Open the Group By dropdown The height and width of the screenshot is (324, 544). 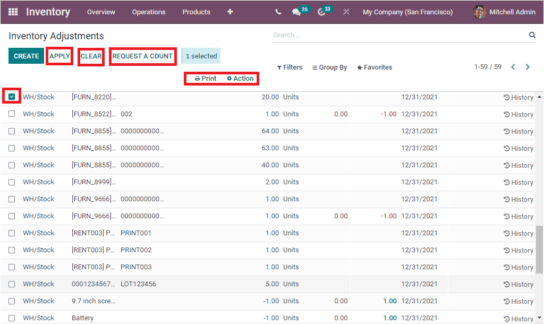pyautogui.click(x=329, y=67)
